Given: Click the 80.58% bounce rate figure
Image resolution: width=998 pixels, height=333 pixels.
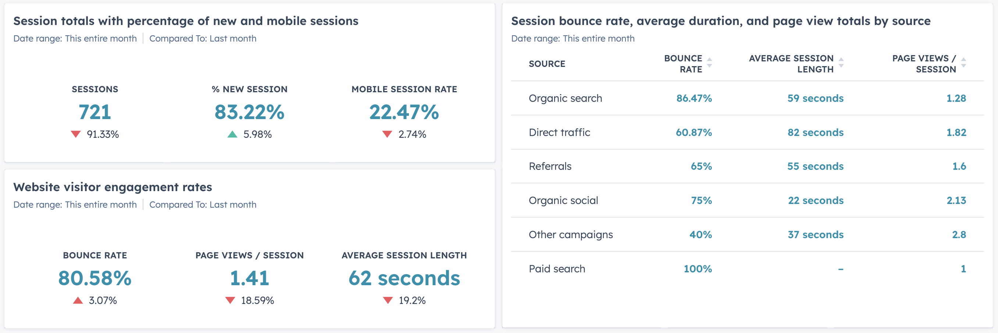Looking at the screenshot, I should pos(95,278).
